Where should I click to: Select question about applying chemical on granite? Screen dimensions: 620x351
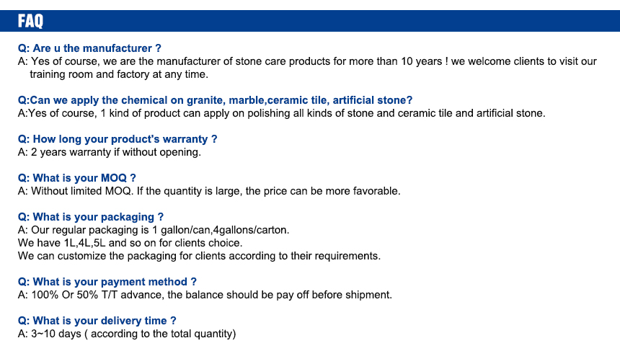pos(215,100)
